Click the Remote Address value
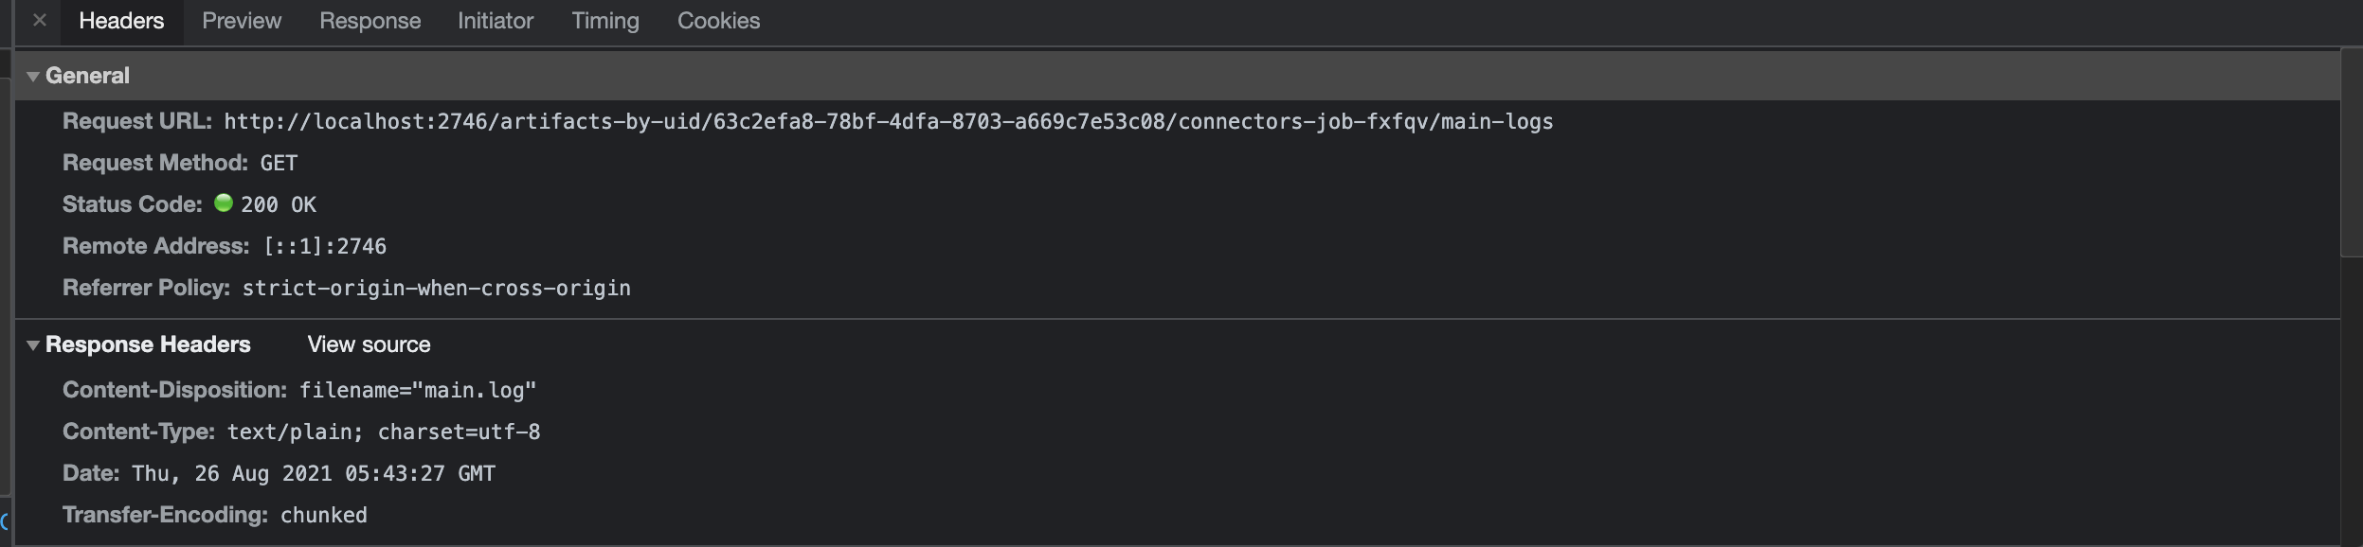Screen dimensions: 2363x547 point(325,247)
